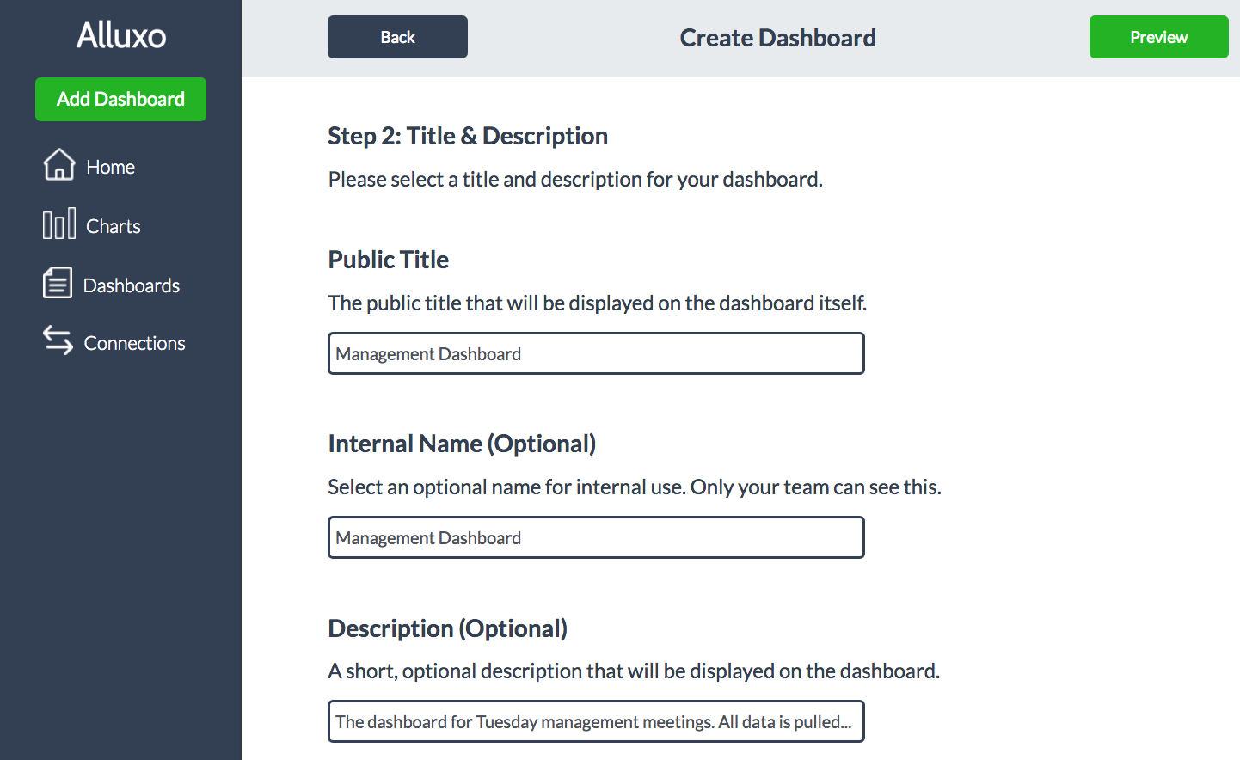Click the Alluxo logo
The image size is (1240, 760).
121,35
